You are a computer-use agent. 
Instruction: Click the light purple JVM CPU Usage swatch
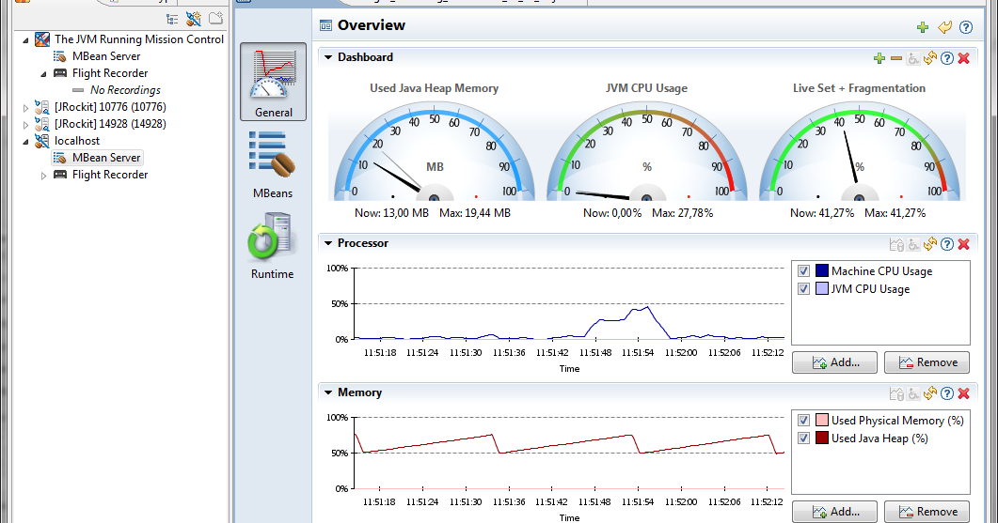(x=822, y=288)
